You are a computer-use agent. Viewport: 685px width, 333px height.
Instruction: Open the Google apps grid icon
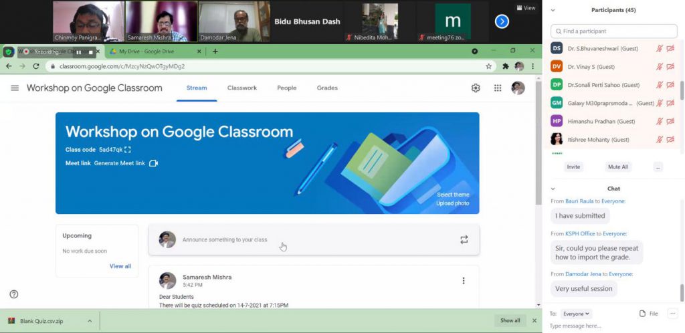[498, 88]
